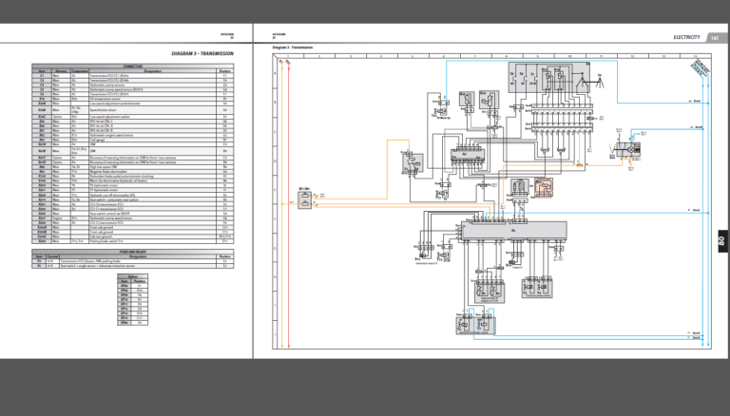Click the Diagram 3 caption above the schematic
Image resolution: width=730 pixels, height=416 pixels.
coord(293,47)
